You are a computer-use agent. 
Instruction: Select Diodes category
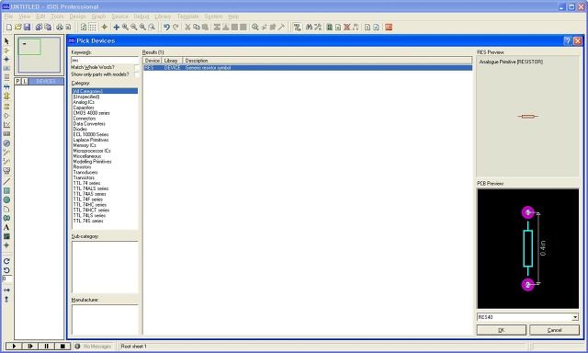point(80,129)
